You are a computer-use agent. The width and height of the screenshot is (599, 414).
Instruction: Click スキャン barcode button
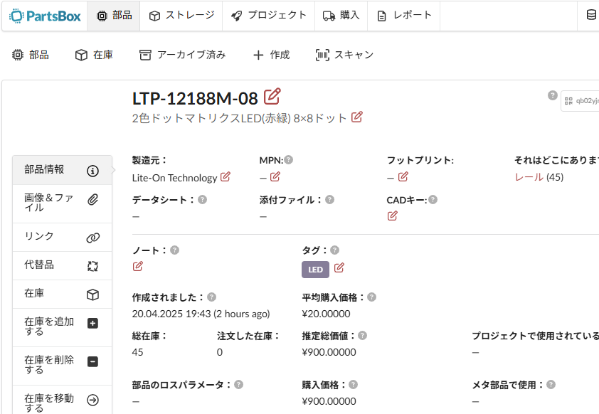point(344,55)
